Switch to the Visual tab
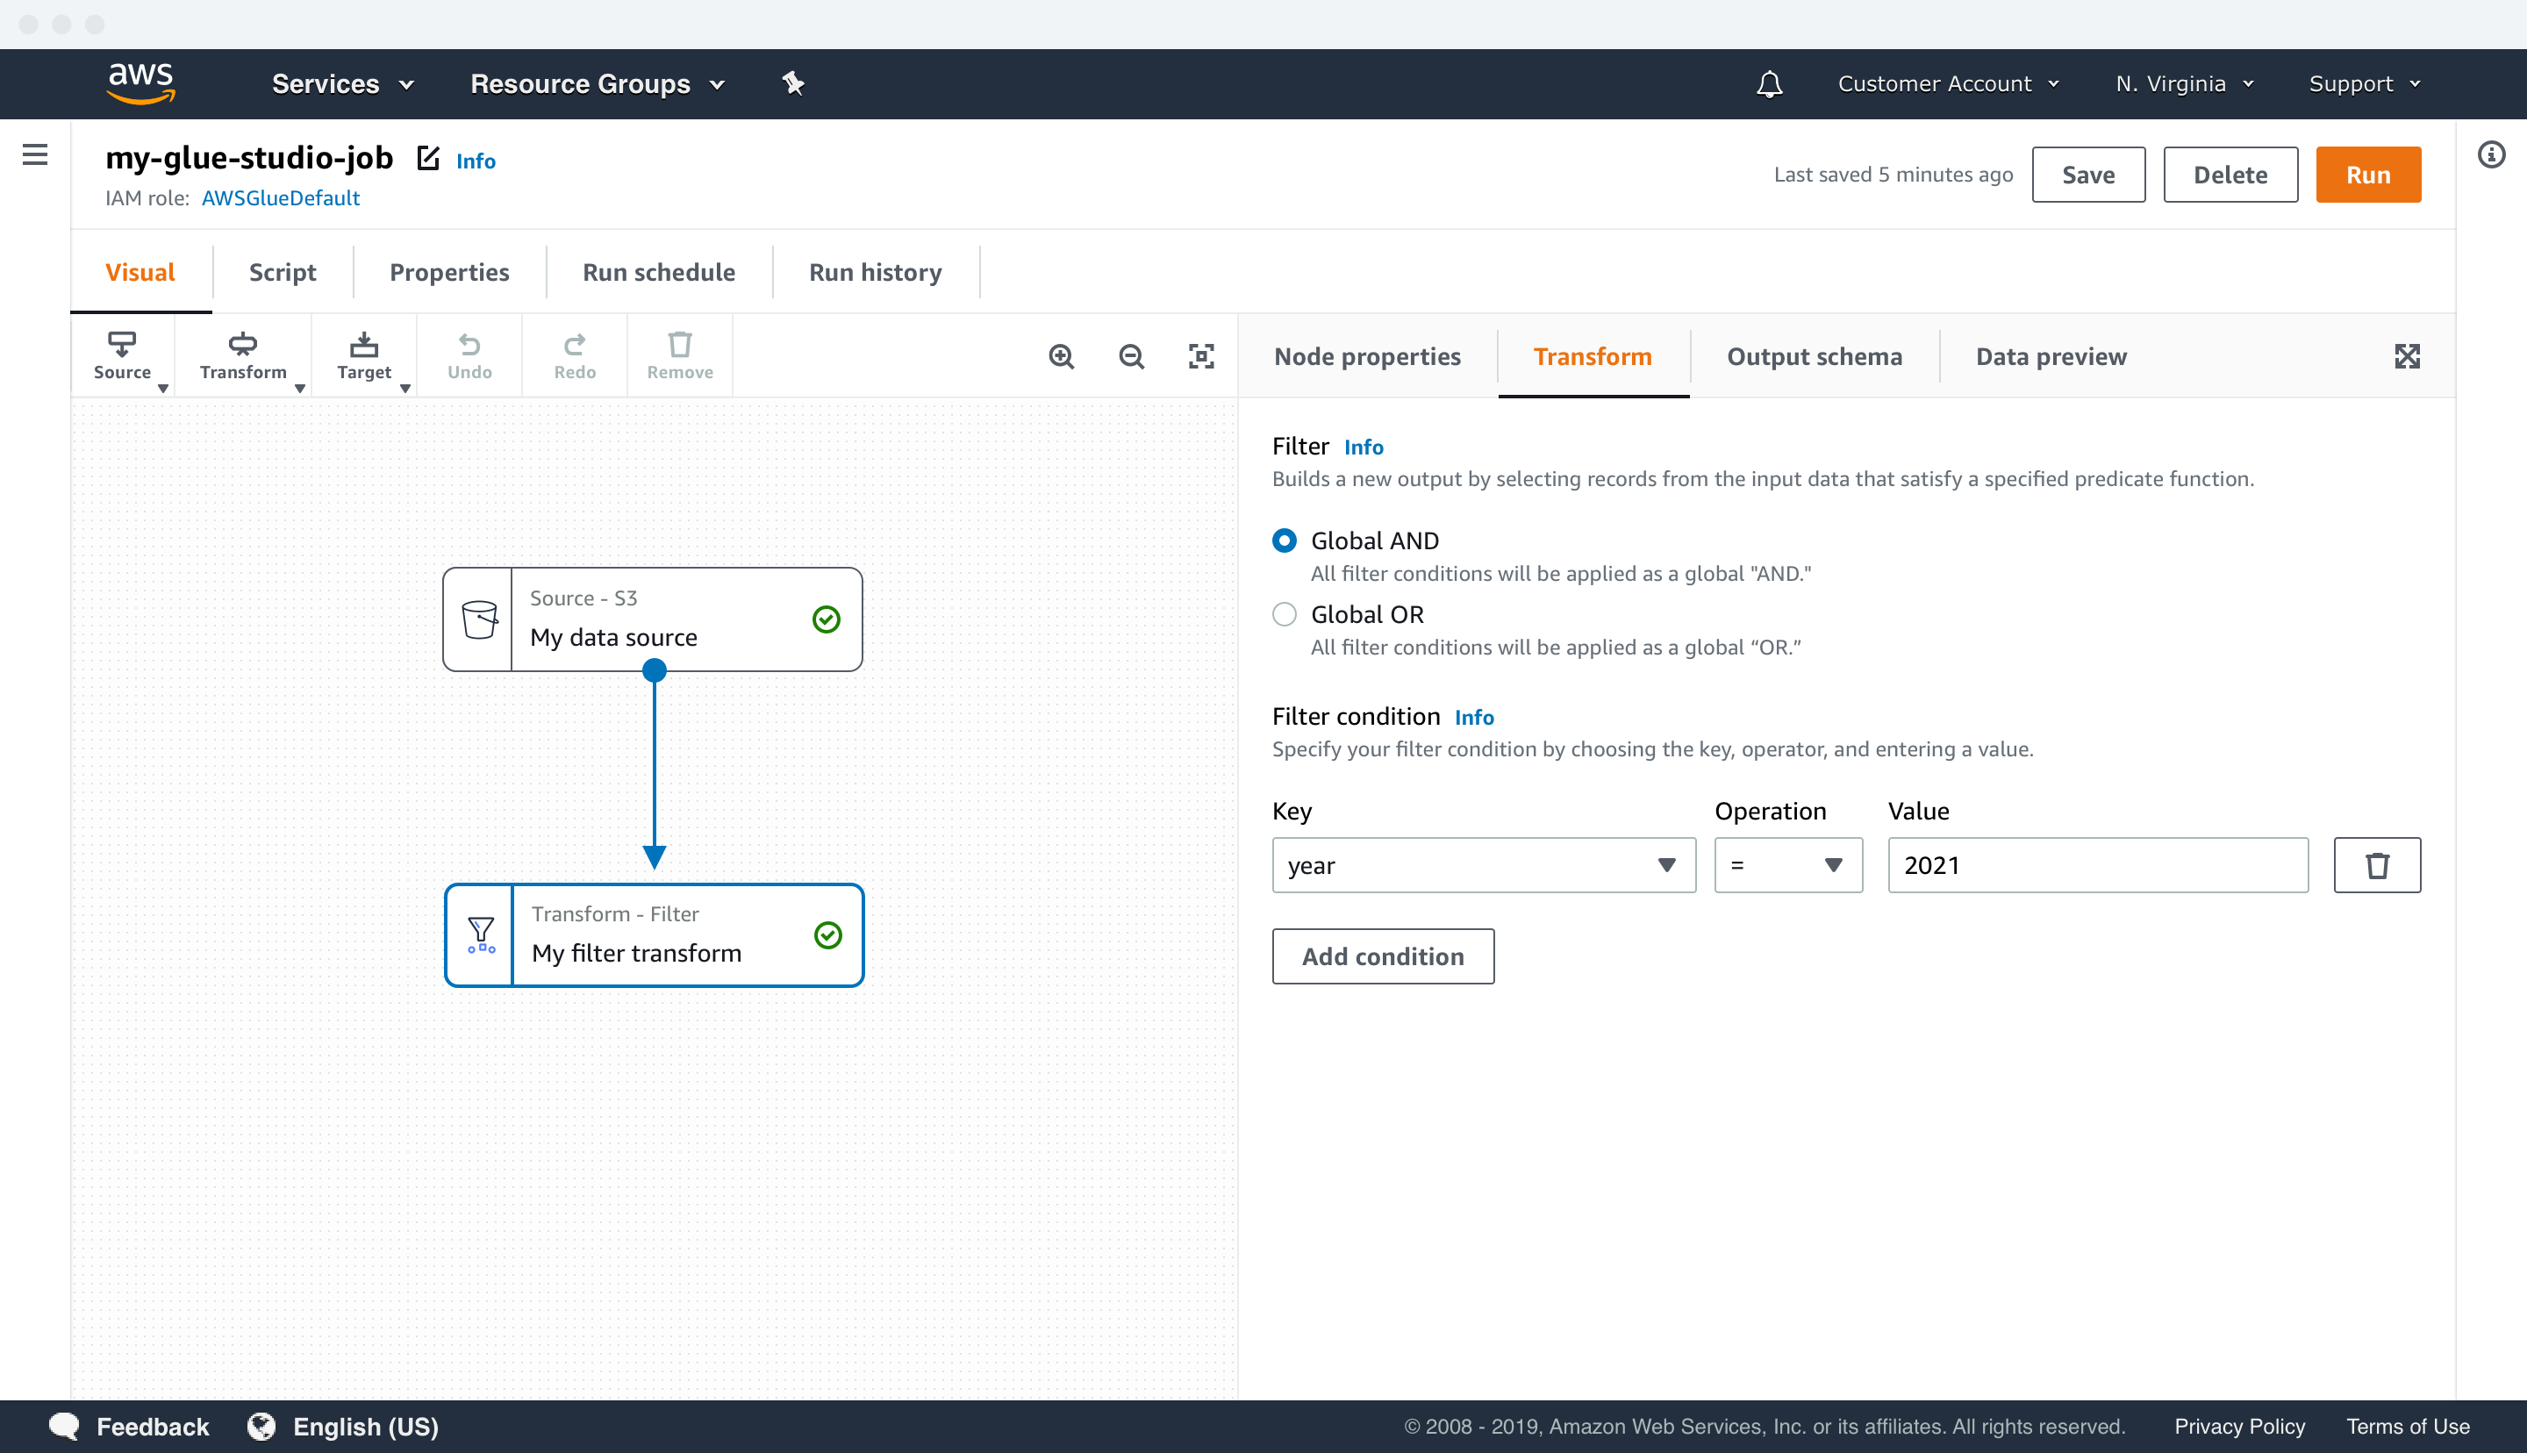Screen dimensions: 2527x1453 click(140, 272)
